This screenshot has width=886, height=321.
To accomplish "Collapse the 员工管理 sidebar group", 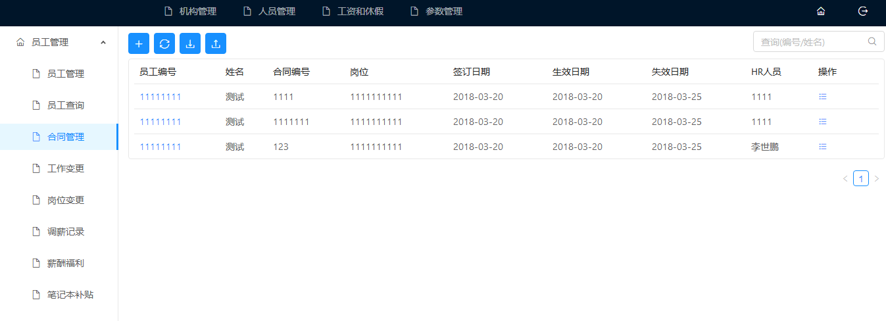I will click(x=59, y=42).
